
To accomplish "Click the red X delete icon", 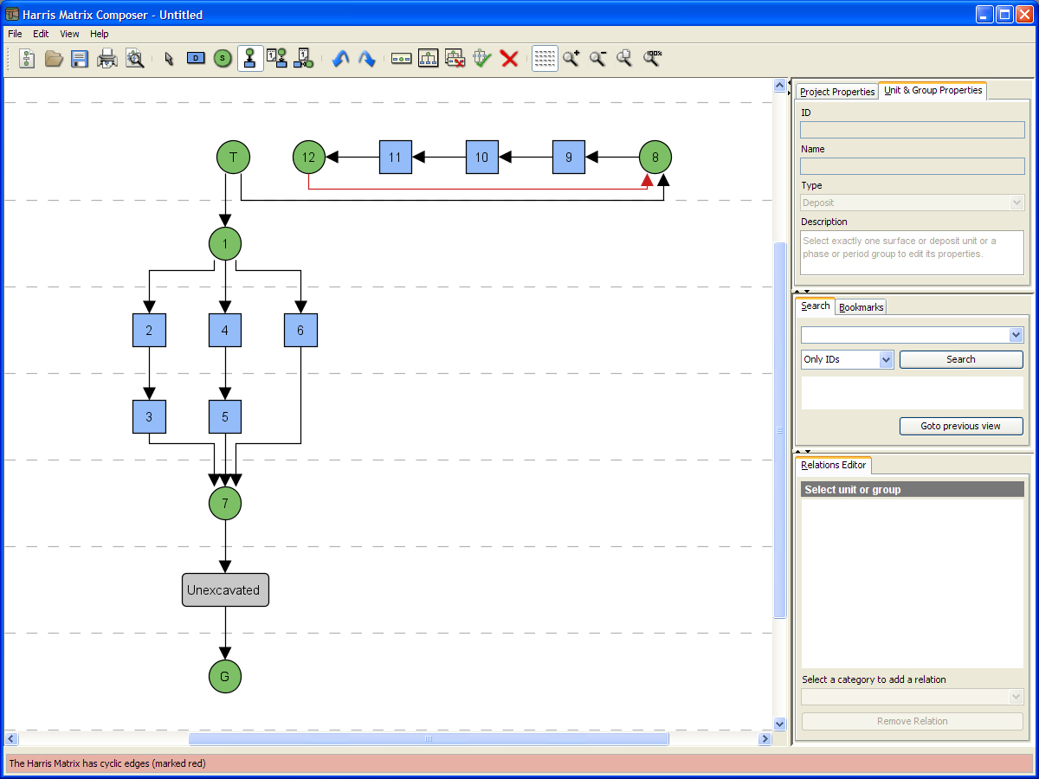I will coord(509,59).
